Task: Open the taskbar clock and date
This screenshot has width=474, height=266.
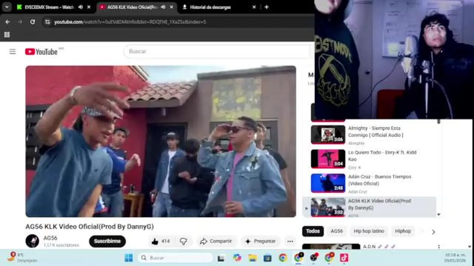Action: pos(455,258)
